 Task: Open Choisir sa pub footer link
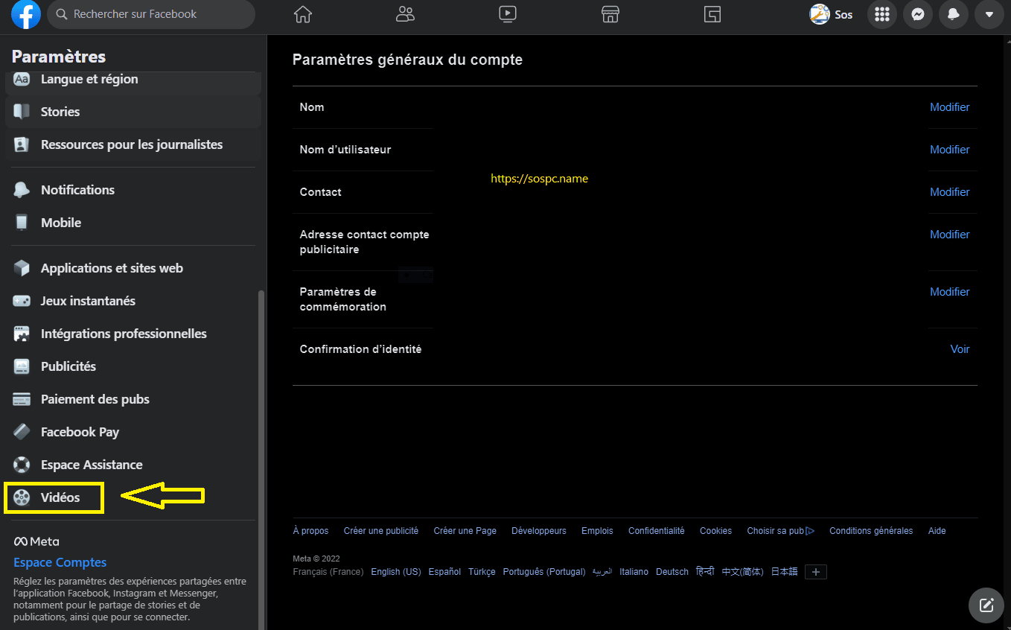[780, 531]
